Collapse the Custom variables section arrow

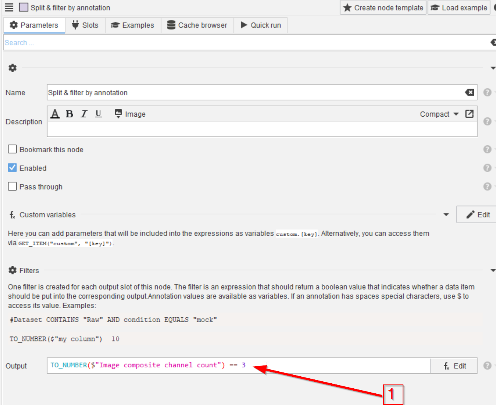pyautogui.click(x=446, y=215)
